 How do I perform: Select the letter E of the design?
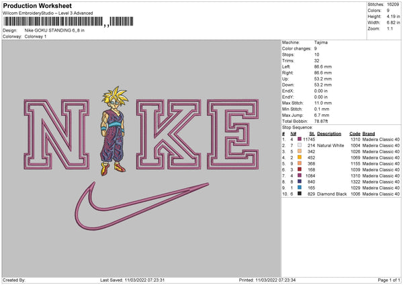pyautogui.click(x=233, y=134)
